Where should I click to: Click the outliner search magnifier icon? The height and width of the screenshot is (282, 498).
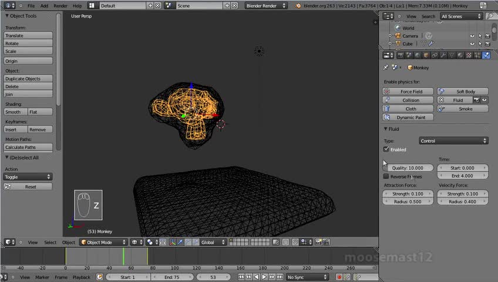coord(489,16)
